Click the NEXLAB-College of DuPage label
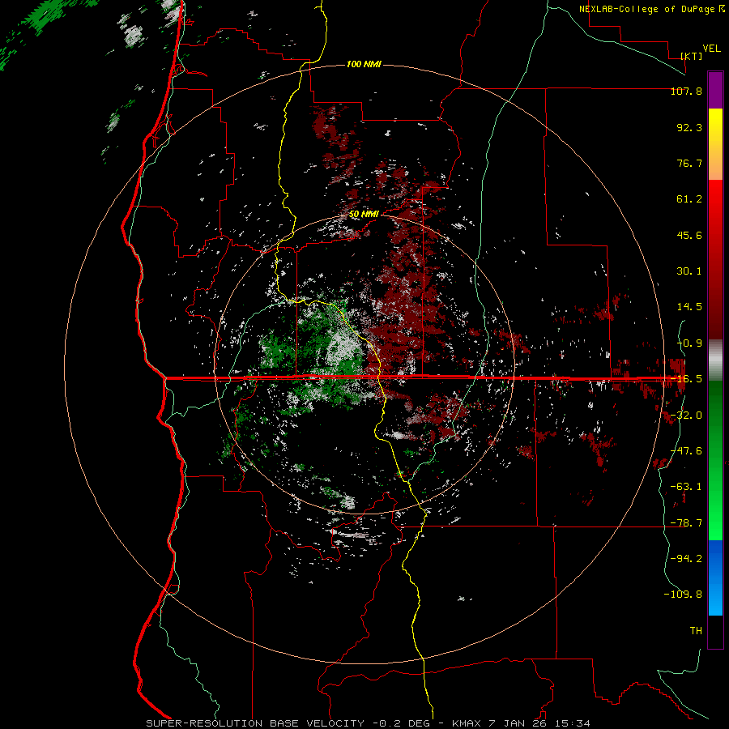Viewport: 729px width, 729px height. 646,9
